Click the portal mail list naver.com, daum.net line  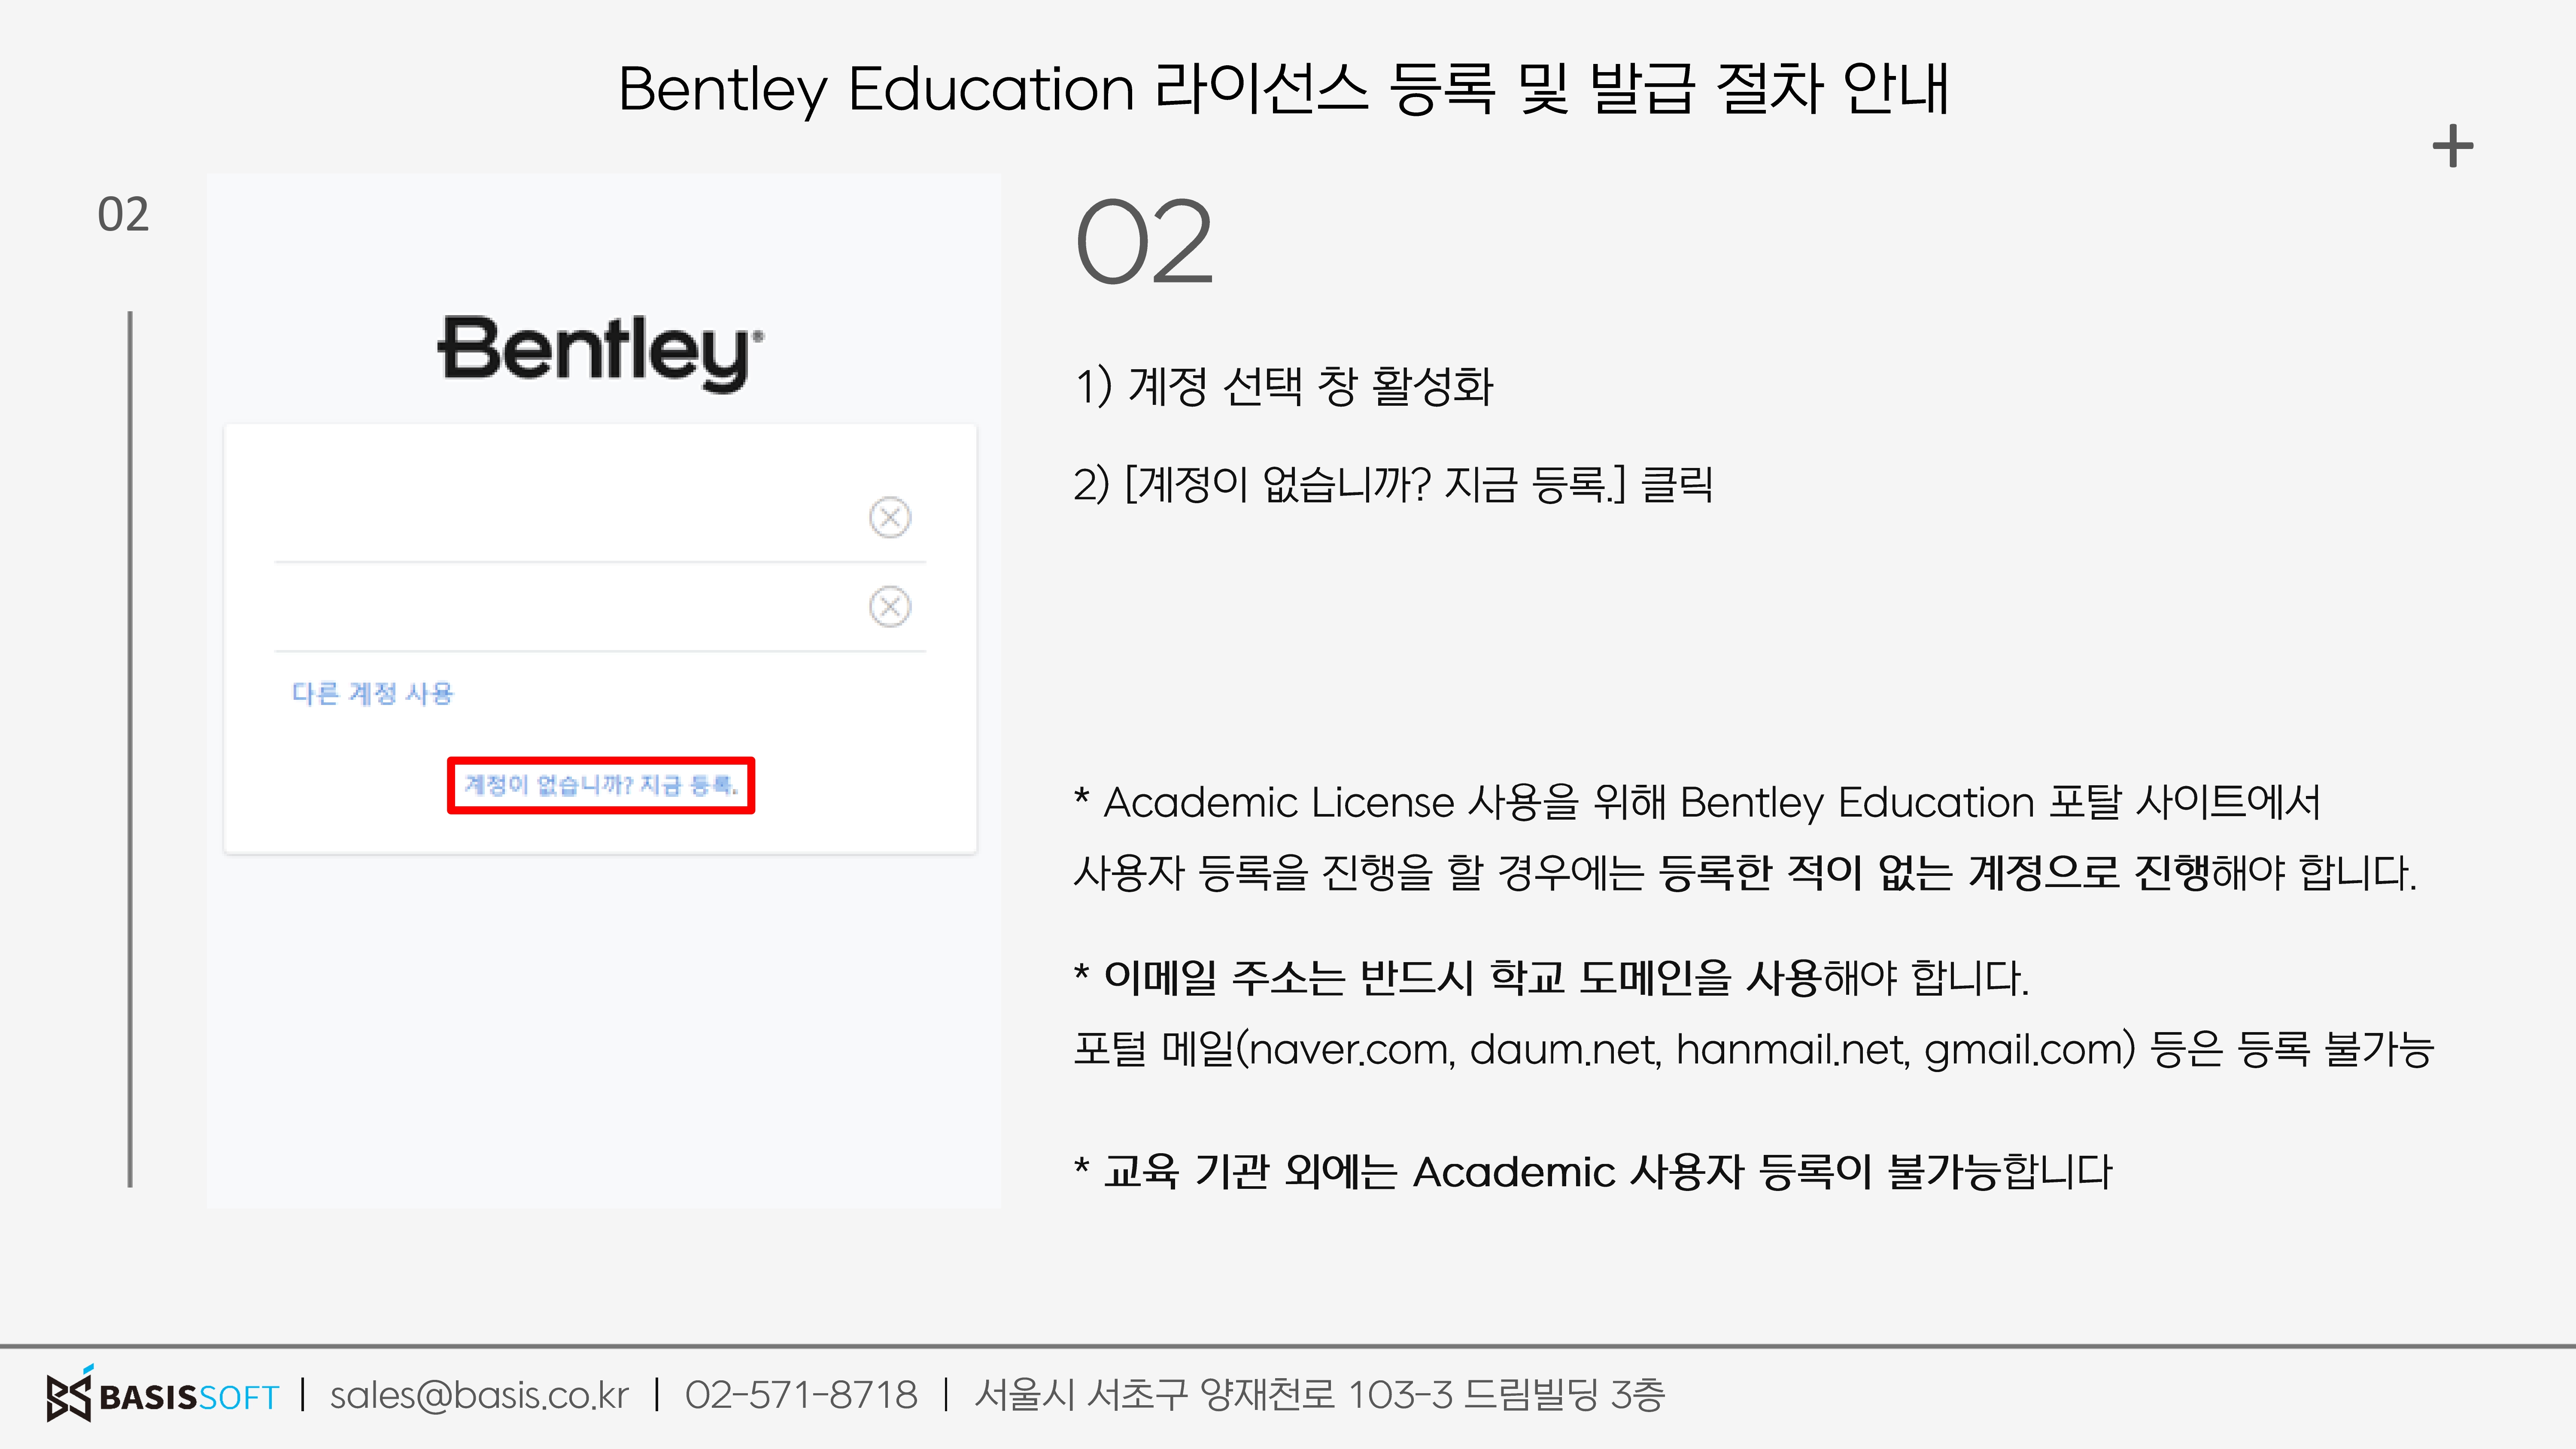pyautogui.click(x=1753, y=1049)
